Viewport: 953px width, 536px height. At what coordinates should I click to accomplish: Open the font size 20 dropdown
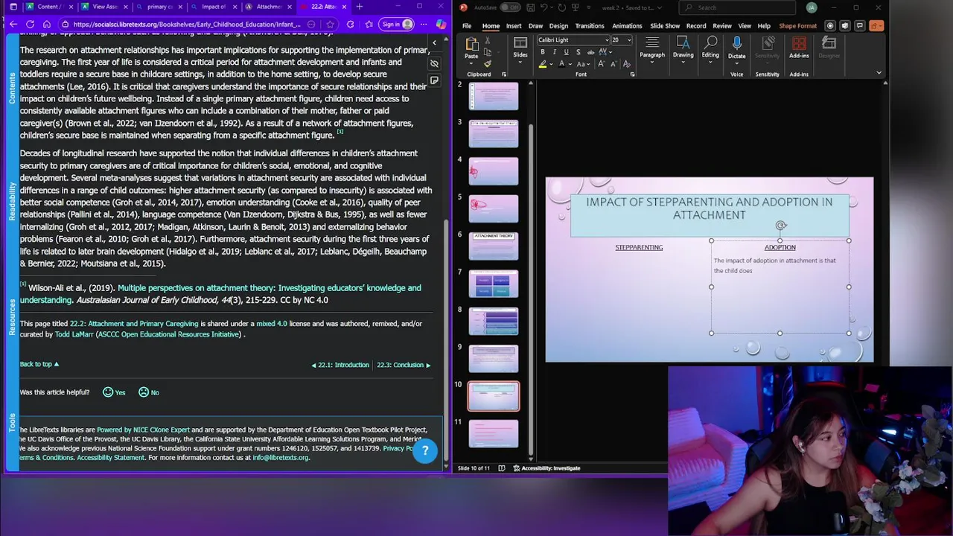pyautogui.click(x=629, y=40)
